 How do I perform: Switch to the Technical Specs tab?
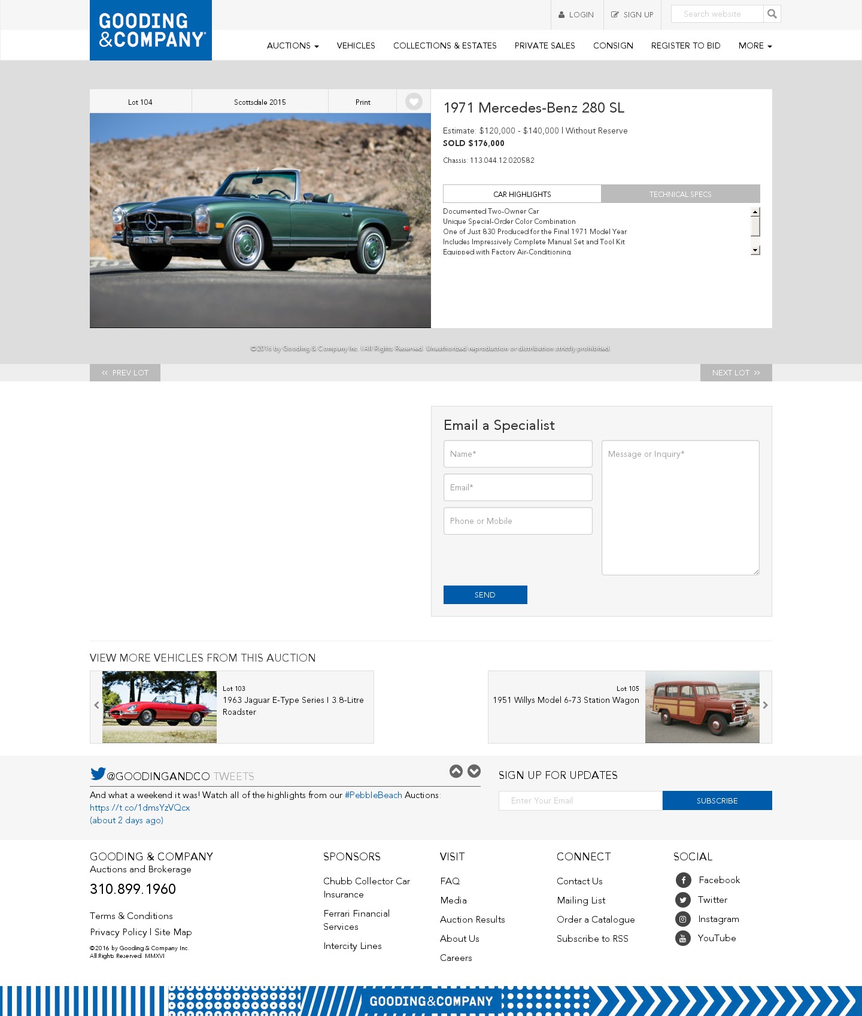tap(681, 194)
